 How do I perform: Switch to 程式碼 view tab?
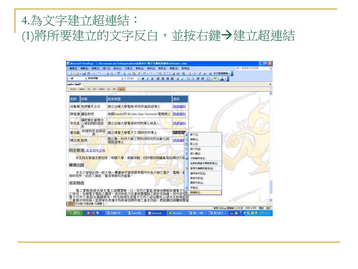point(88,204)
